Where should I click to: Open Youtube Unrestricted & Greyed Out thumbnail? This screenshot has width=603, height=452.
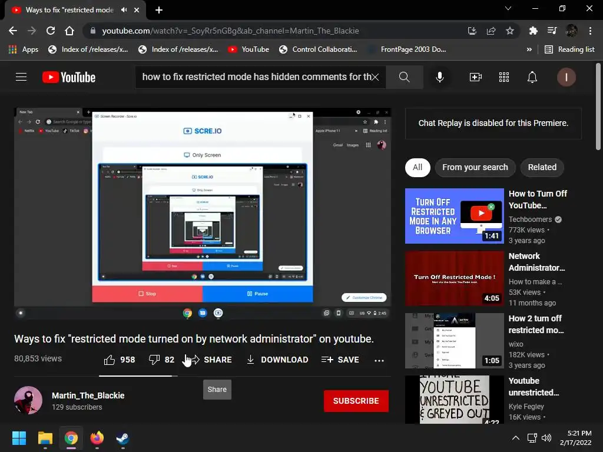455,400
